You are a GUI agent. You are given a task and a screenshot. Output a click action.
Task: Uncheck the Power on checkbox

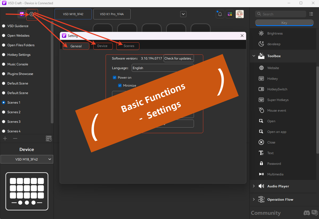tap(115, 78)
